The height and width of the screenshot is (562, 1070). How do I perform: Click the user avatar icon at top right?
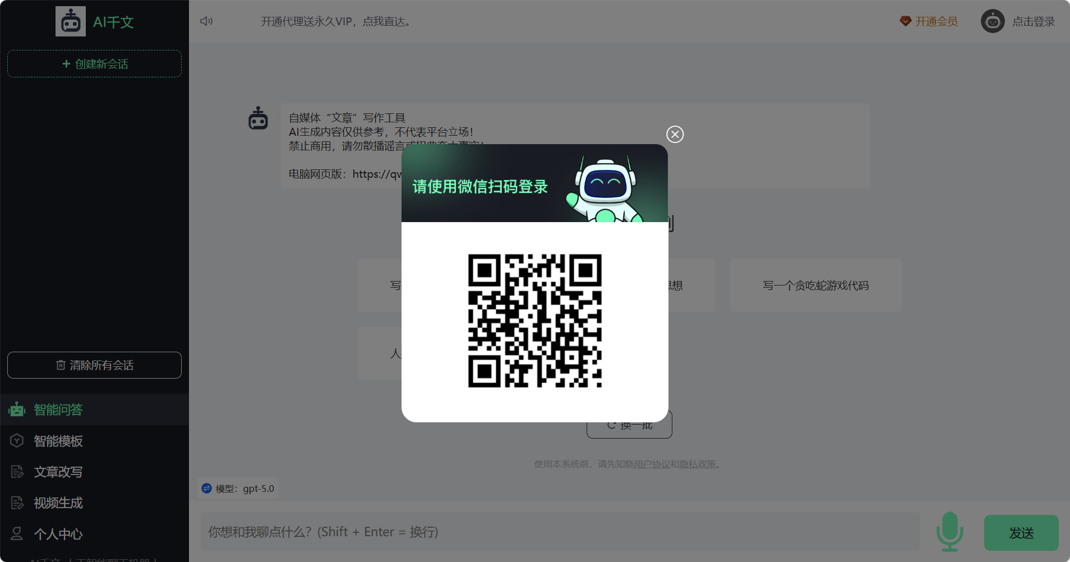(x=993, y=21)
